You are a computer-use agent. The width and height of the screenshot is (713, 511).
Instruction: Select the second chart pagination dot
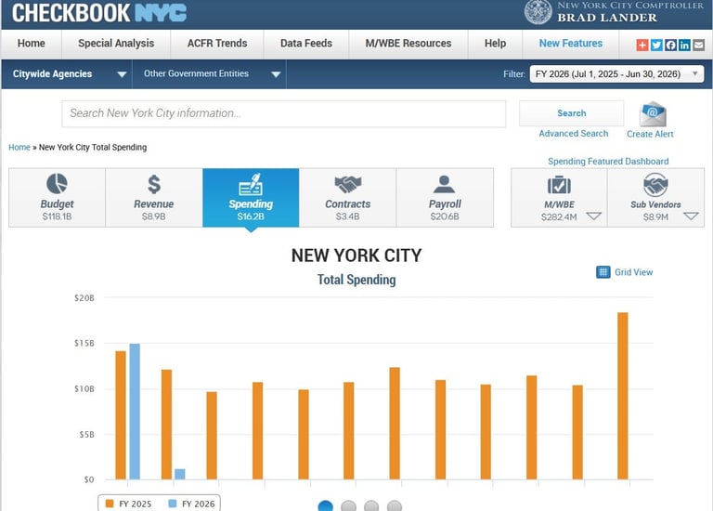(x=349, y=506)
